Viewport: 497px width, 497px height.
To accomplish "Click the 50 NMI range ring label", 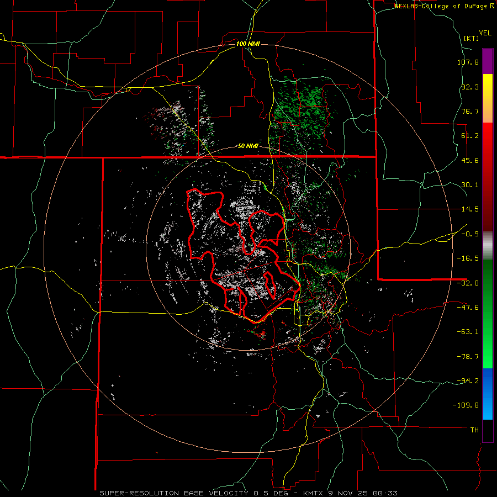I will [248, 146].
